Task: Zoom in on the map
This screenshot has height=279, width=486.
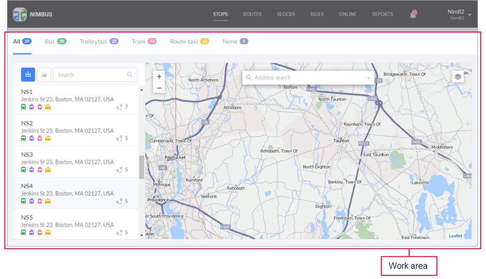Action: click(159, 77)
